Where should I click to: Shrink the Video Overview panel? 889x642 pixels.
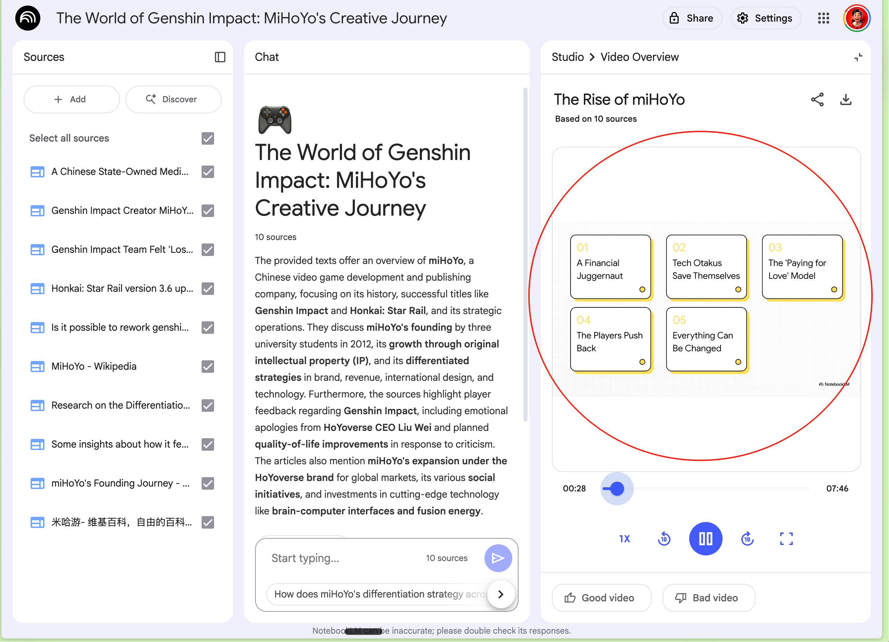pyautogui.click(x=858, y=57)
